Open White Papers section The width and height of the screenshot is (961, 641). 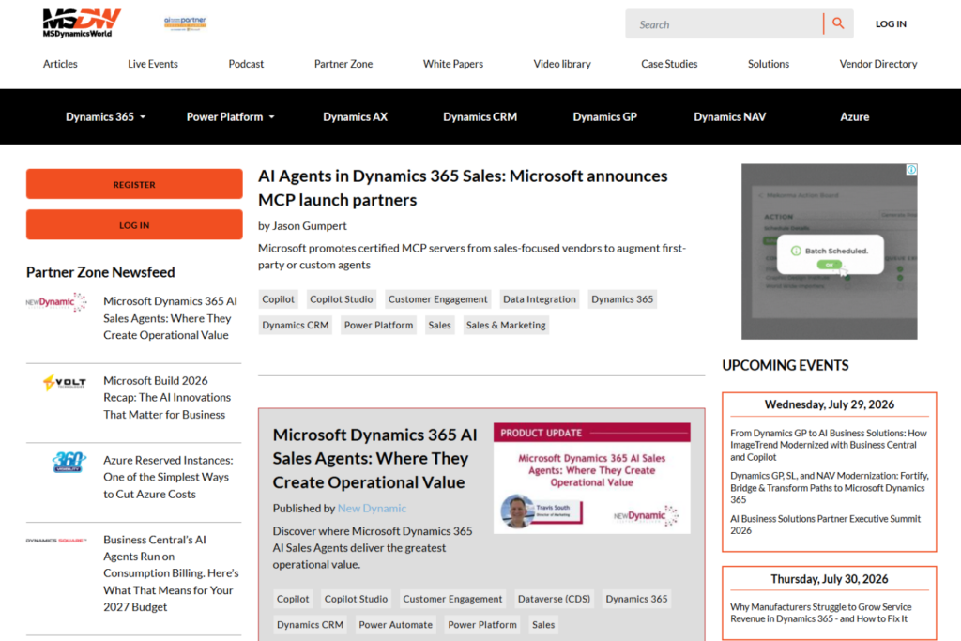tap(453, 64)
